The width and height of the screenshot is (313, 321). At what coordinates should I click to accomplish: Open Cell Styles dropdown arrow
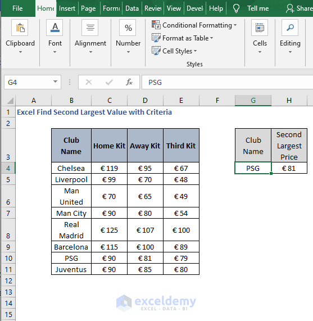click(195, 51)
